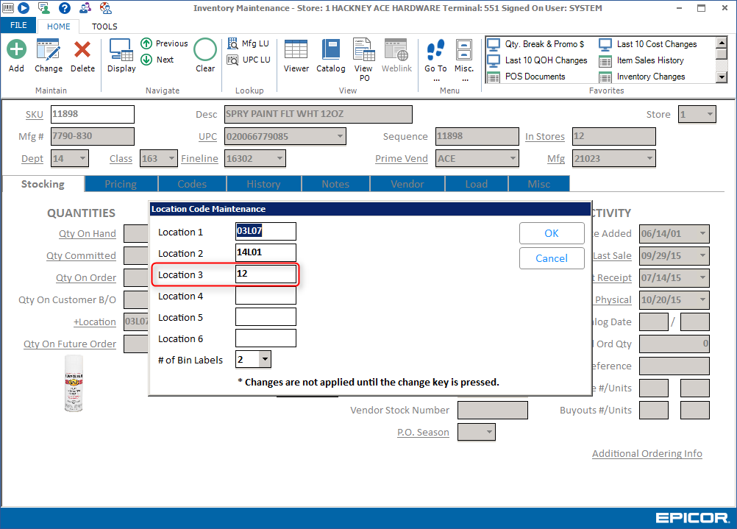The height and width of the screenshot is (529, 737).
Task: Expand the Class dropdown
Action: (171, 158)
